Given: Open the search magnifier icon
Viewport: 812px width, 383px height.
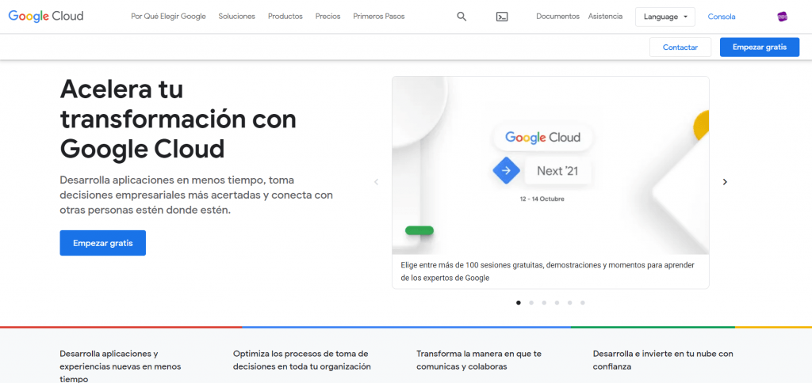Looking at the screenshot, I should click(462, 17).
